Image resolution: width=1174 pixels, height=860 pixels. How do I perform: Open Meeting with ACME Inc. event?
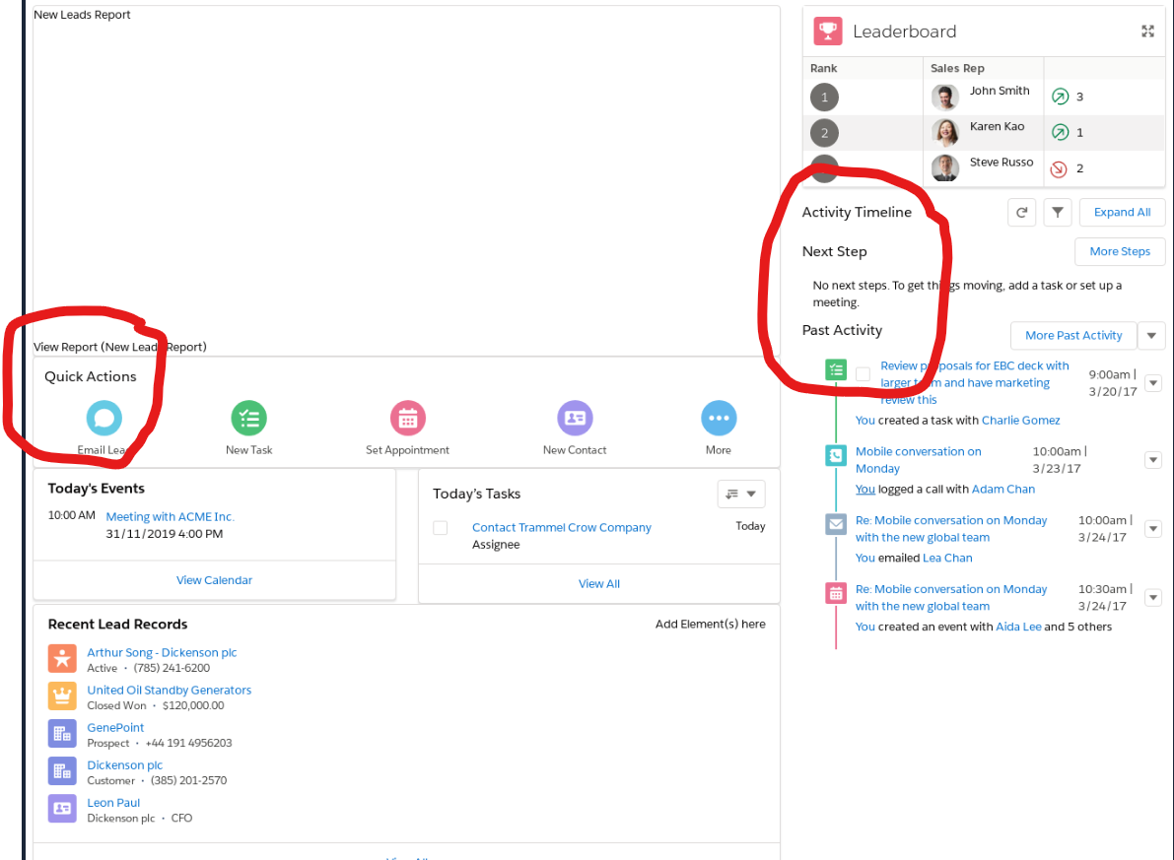click(x=170, y=516)
